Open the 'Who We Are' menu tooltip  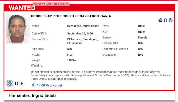coord(51,4)
